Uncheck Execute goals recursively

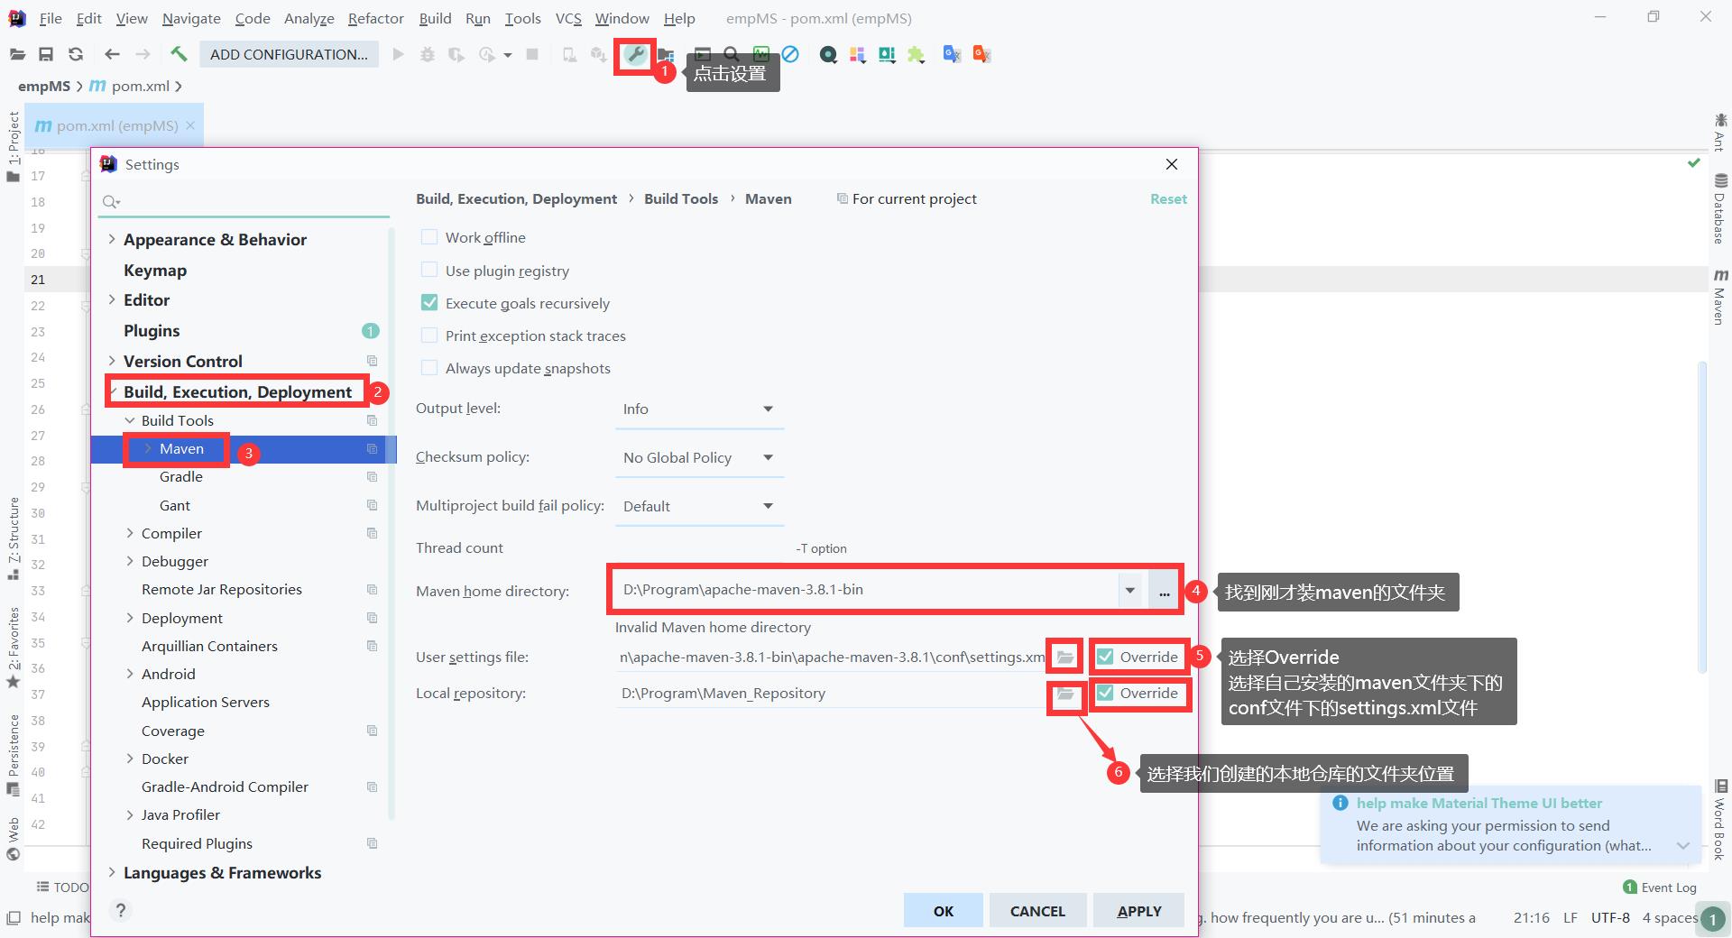(429, 303)
